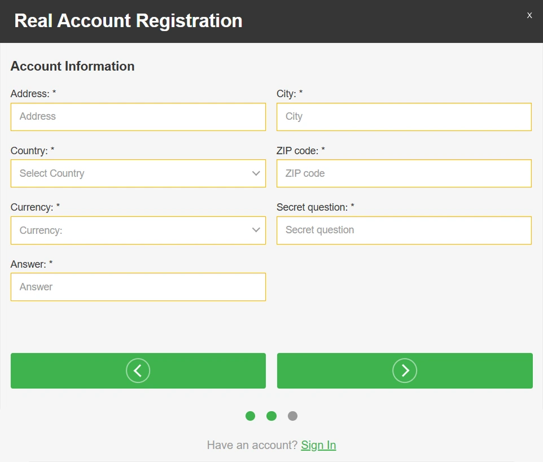Open the Sign In link
Image resolution: width=543 pixels, height=462 pixels.
click(318, 445)
